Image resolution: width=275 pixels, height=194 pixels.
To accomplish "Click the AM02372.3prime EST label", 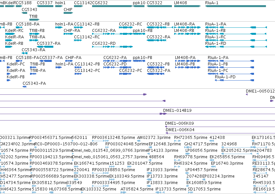I will click(153, 138).
